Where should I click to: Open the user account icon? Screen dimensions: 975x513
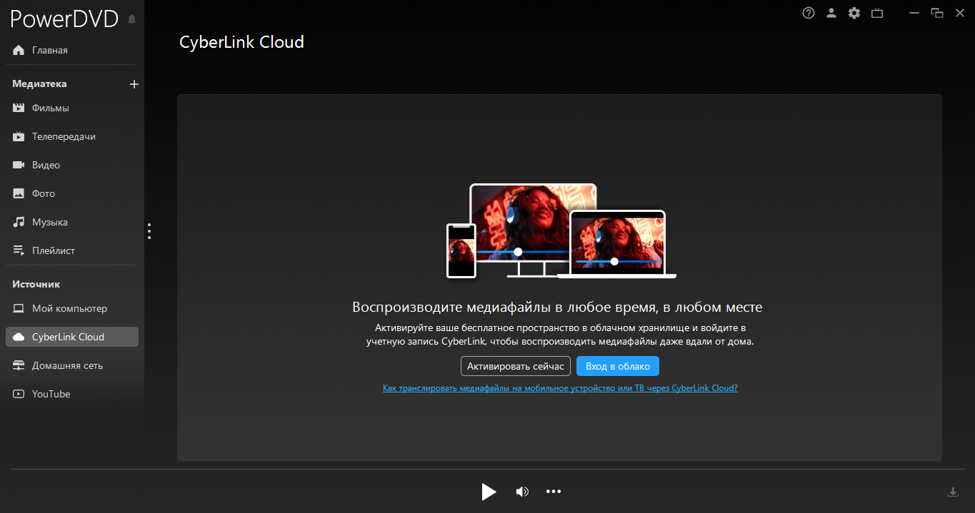coord(831,13)
